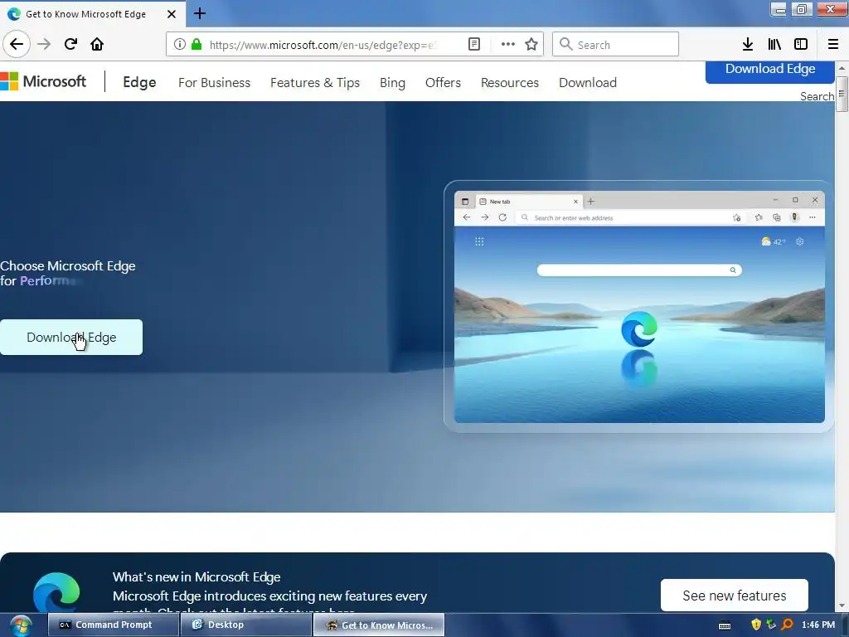The image size is (849, 637).
Task: Click the Microsoft logo
Action: pyautogui.click(x=43, y=82)
